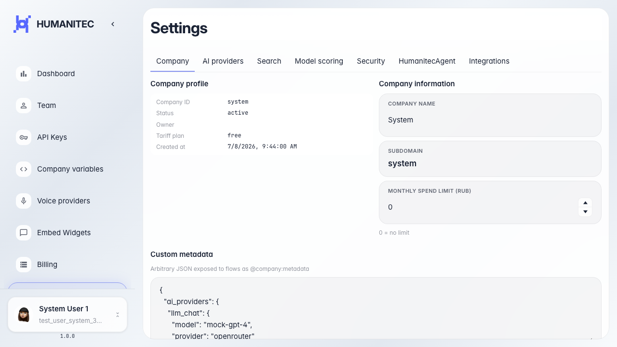
Task: Go to the Team section
Action: tap(67, 106)
